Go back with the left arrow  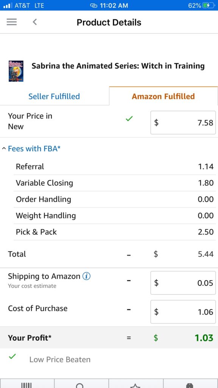(35, 22)
